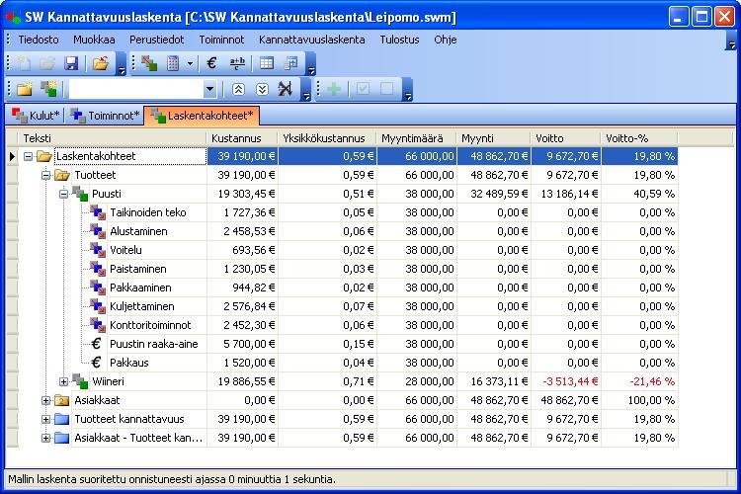Sort by the Kustannus column header

point(242,138)
